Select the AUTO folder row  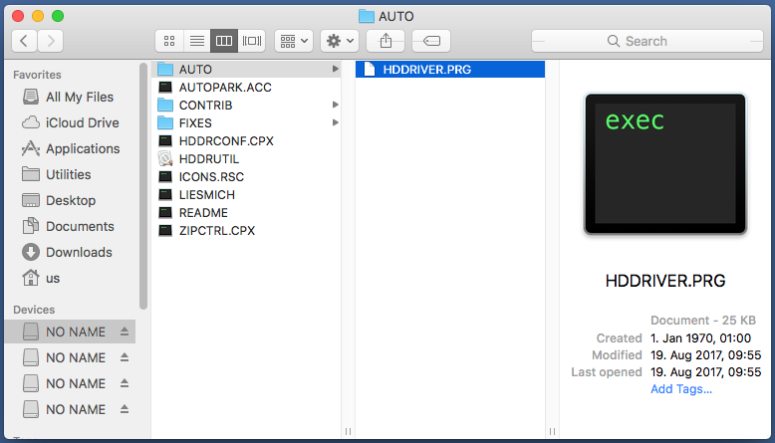coord(247,69)
